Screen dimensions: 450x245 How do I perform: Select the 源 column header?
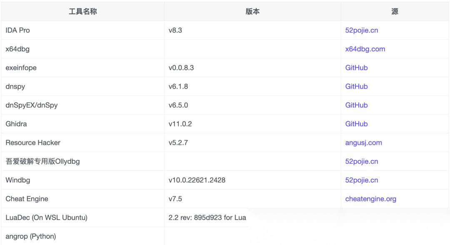395,12
